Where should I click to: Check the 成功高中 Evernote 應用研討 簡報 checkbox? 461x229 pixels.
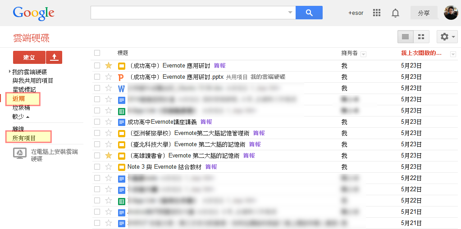tap(97, 66)
